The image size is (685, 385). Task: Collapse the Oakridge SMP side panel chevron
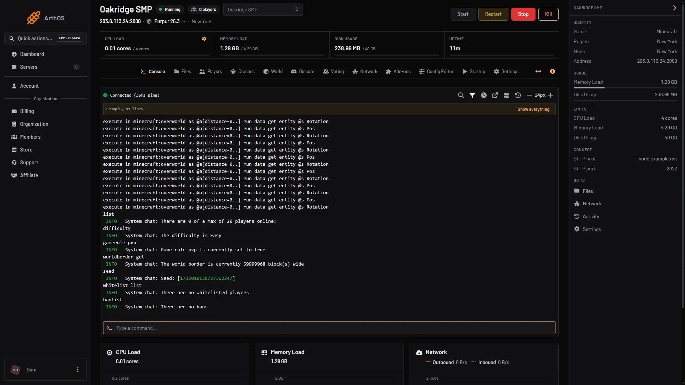pyautogui.click(x=674, y=8)
